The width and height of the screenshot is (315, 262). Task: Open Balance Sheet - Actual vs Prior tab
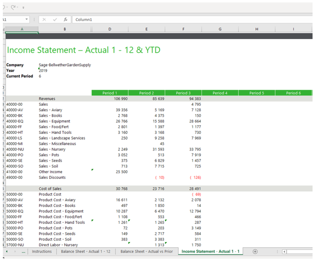click(x=146, y=251)
